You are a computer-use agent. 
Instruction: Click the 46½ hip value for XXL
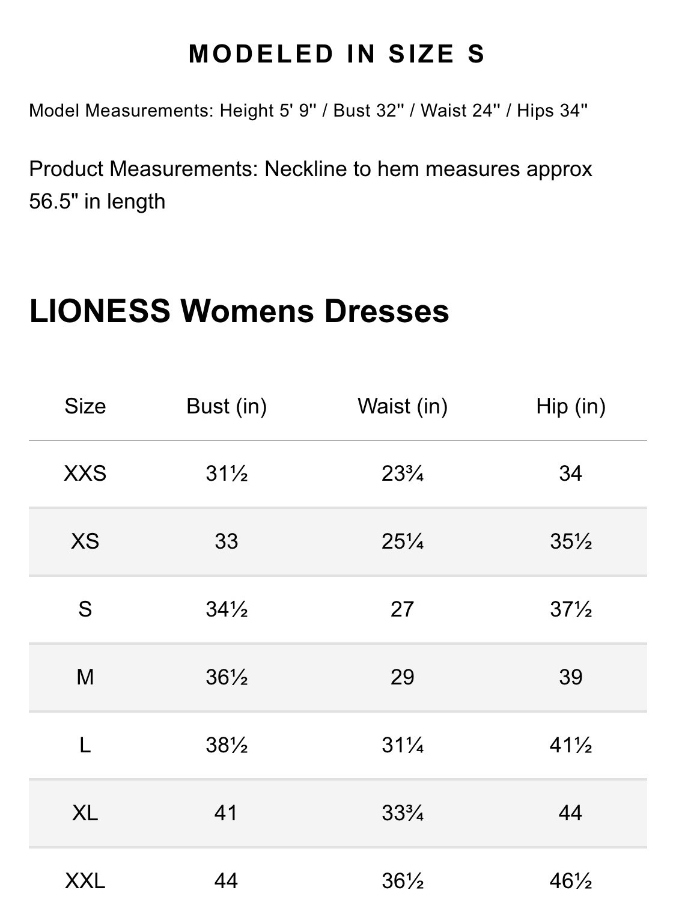(x=571, y=881)
